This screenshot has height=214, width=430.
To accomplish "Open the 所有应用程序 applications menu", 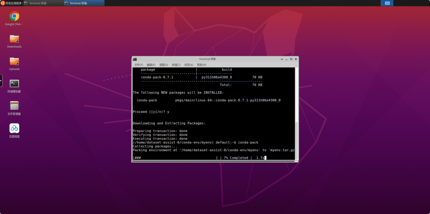I will (11, 3).
